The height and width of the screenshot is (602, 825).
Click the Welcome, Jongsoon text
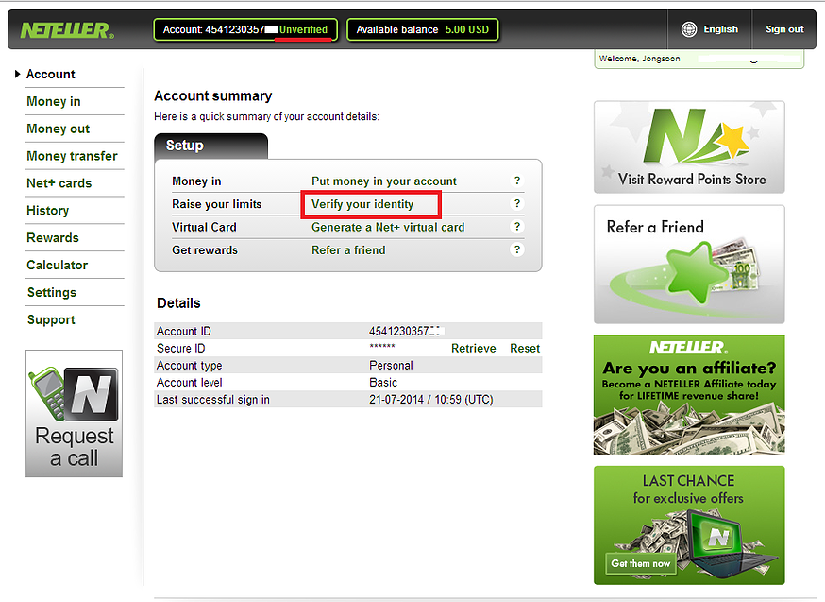coord(639,59)
